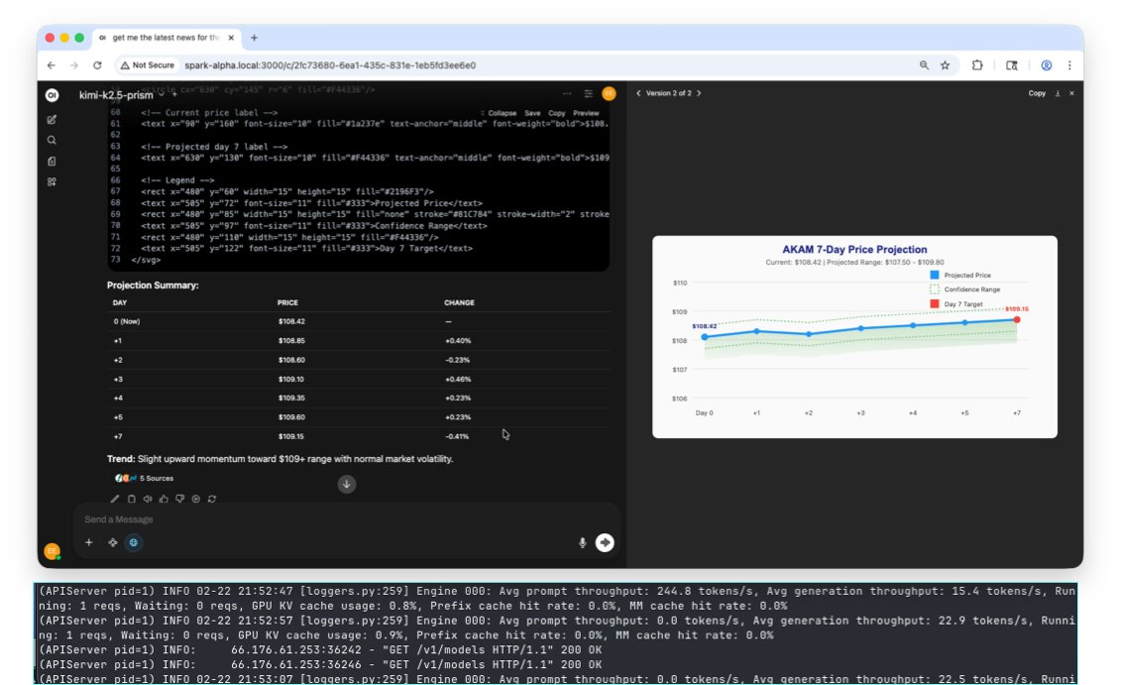Viewport: 1121px width, 685px height.
Task: Open the 5 Sources citation list
Action: tap(144, 479)
